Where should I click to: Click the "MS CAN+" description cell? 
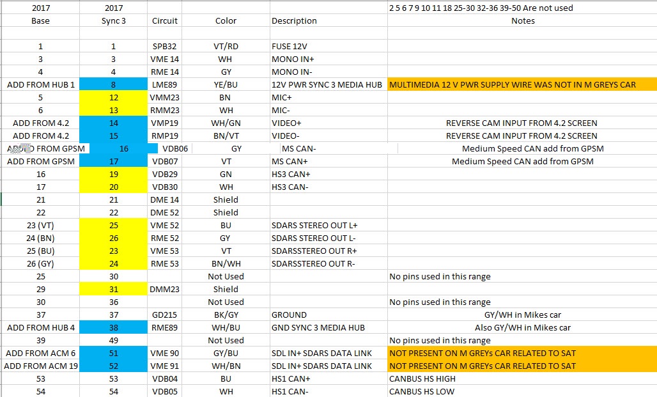pyautogui.click(x=328, y=161)
